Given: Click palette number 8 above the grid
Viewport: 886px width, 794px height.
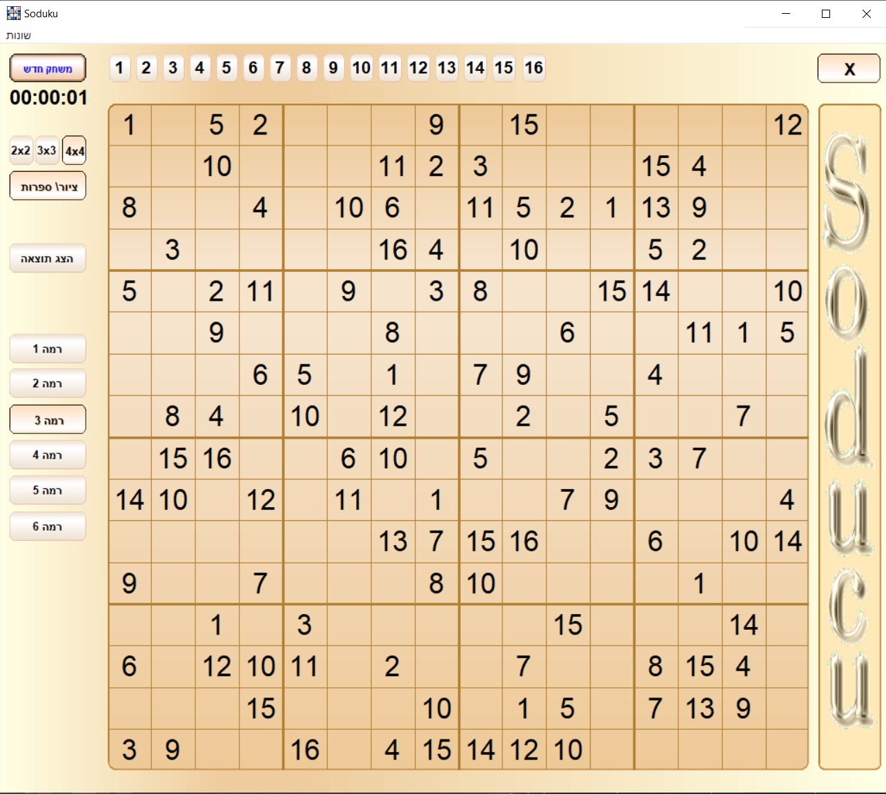Looking at the screenshot, I should 307,68.
